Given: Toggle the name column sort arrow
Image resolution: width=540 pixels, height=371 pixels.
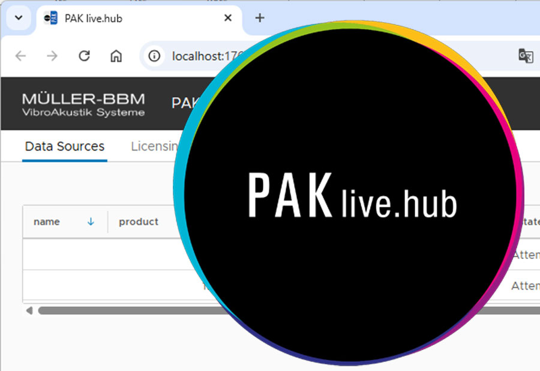Looking at the screenshot, I should [91, 222].
